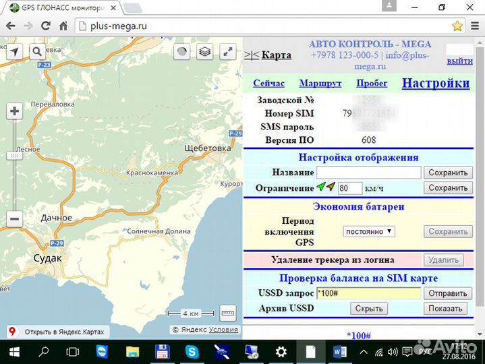Open Settings gear in taskbar
Image resolution: width=485 pixels, height=364 pixels.
coord(281,352)
